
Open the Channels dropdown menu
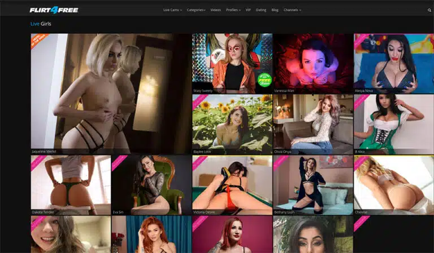pyautogui.click(x=292, y=10)
